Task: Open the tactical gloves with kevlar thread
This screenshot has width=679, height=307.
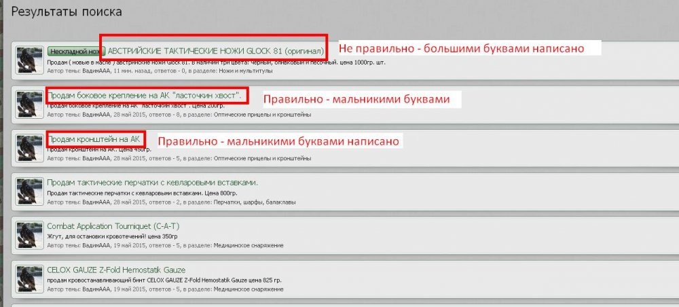Action: tap(152, 183)
